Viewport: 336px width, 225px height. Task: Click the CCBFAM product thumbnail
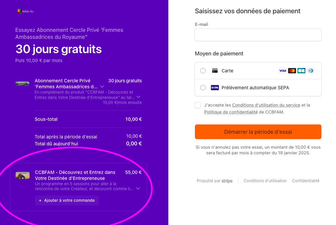coord(23,176)
